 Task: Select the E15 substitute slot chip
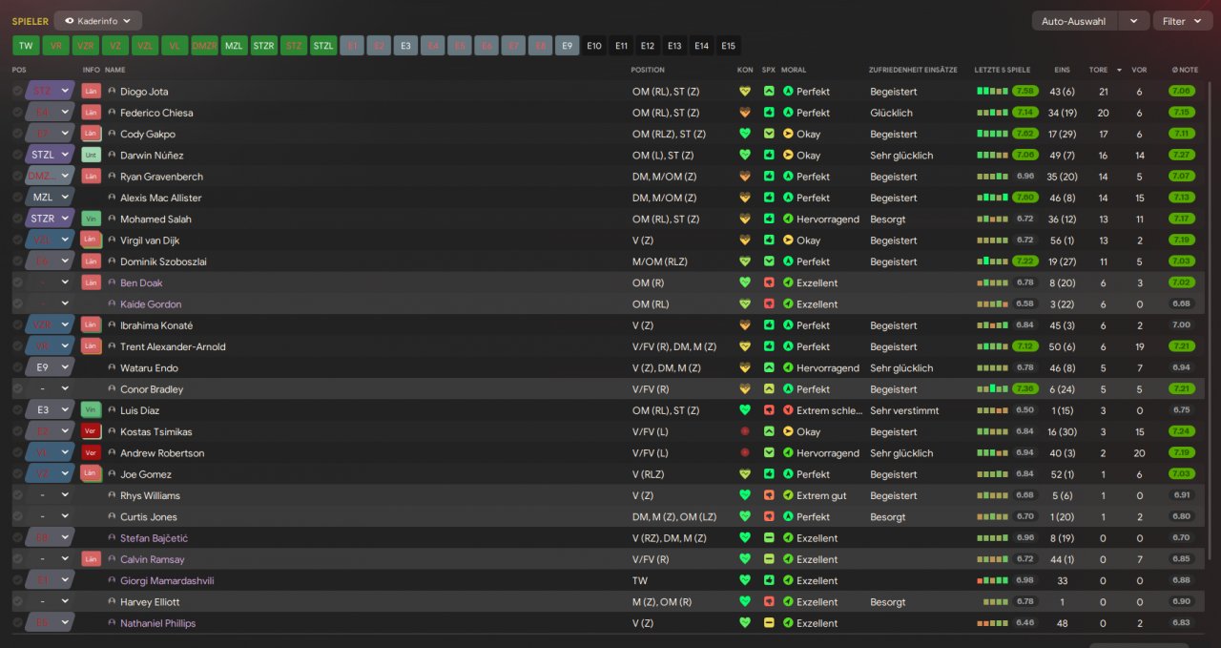pos(728,45)
